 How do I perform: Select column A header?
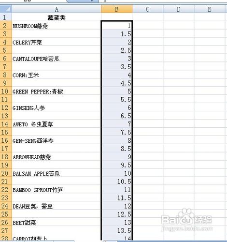point(57,9)
